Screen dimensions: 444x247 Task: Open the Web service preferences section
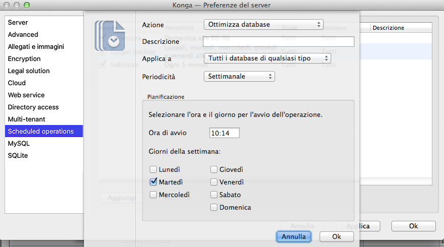point(26,95)
